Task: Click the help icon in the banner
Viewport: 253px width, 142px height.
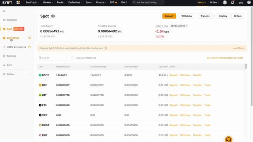Action: click(105, 48)
